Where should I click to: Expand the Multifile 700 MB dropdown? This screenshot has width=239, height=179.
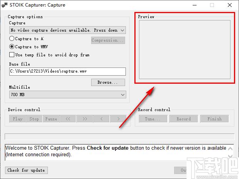pyautogui.click(x=68, y=95)
